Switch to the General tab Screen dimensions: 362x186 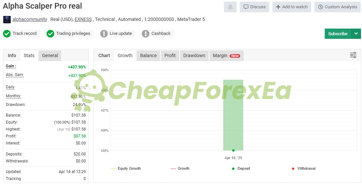[50, 55]
